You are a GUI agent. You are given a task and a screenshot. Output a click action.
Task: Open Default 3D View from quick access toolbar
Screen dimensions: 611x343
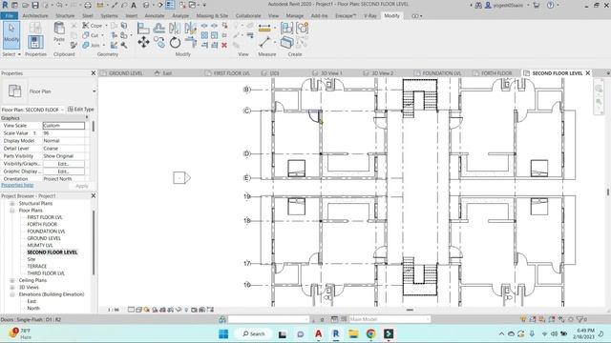tap(146, 5)
